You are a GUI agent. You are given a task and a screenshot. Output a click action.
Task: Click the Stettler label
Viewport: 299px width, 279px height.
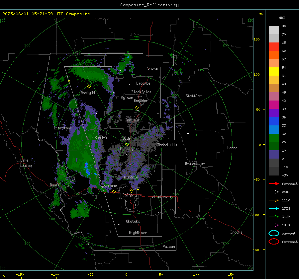(x=194, y=96)
